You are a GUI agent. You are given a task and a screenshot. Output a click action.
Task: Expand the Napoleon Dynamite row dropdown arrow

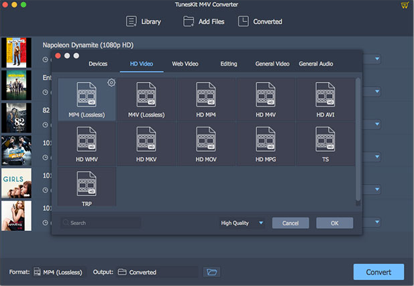pyautogui.click(x=377, y=59)
